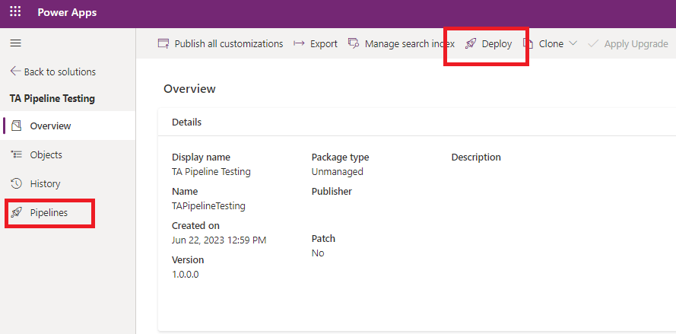
Task: Select the Objects navigation item
Action: coord(46,154)
